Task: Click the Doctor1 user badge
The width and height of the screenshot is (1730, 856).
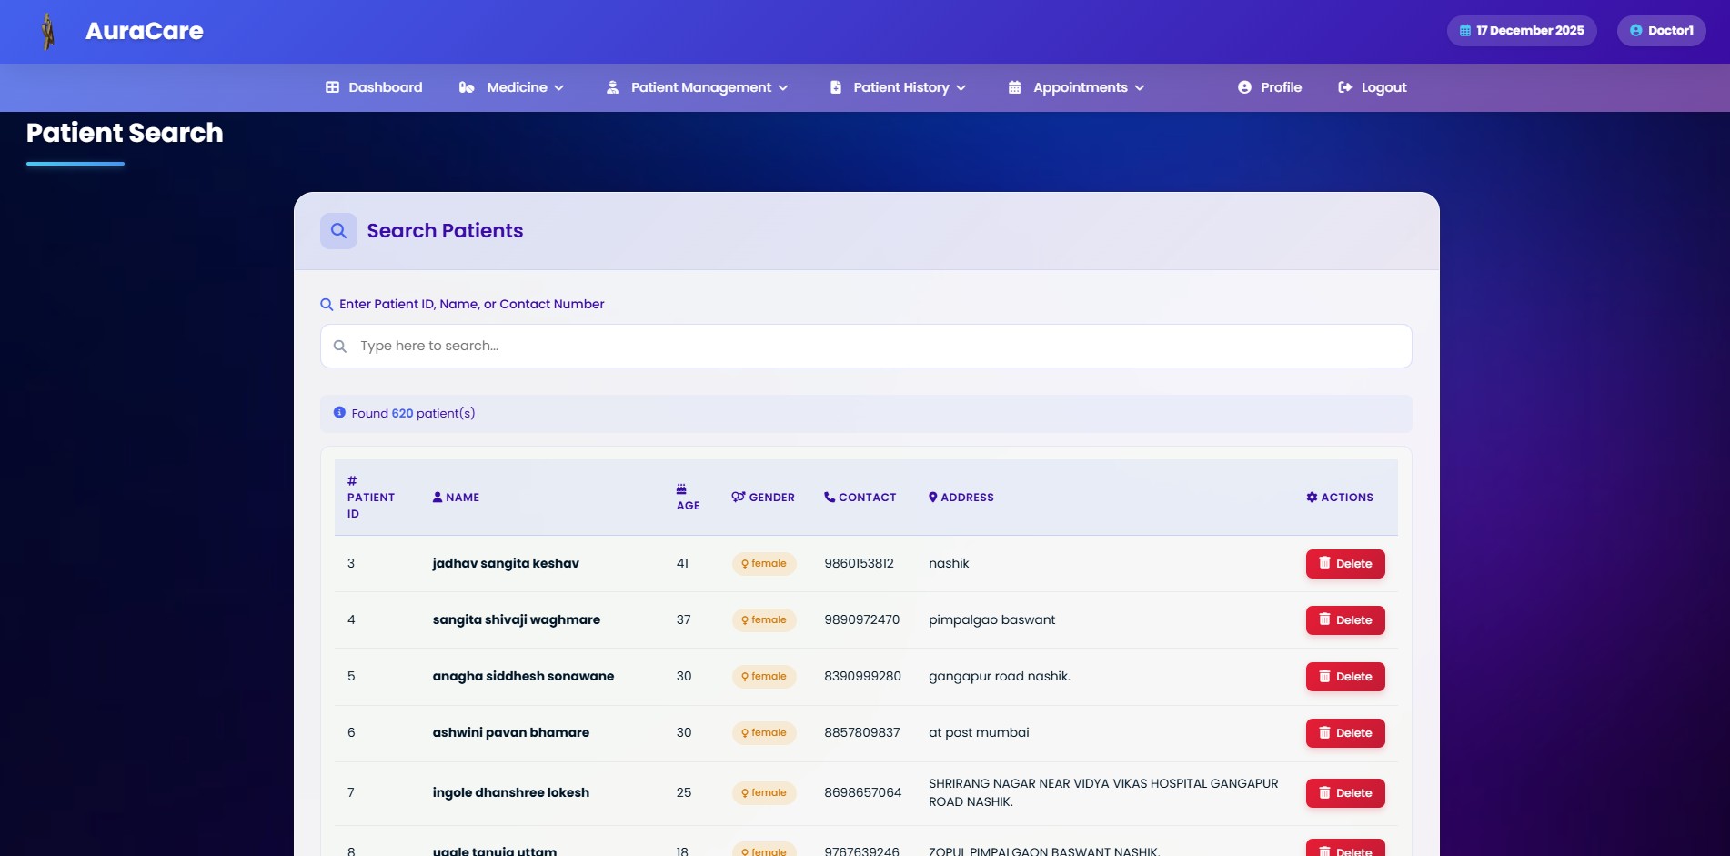Action: click(x=1661, y=31)
